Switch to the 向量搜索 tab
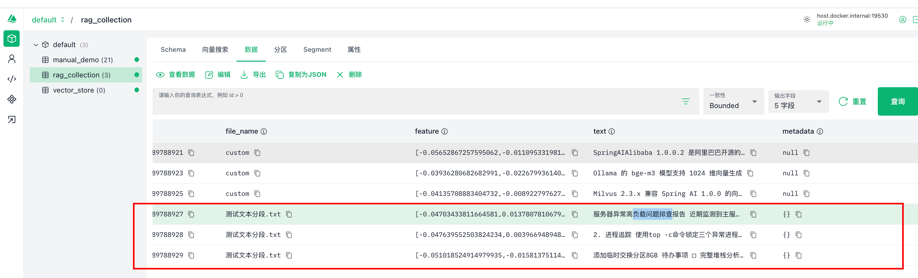918x278 pixels. tap(215, 50)
